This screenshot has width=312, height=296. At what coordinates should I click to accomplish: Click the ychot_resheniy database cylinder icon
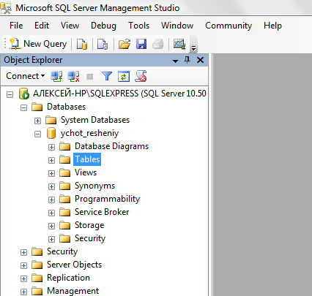51,133
